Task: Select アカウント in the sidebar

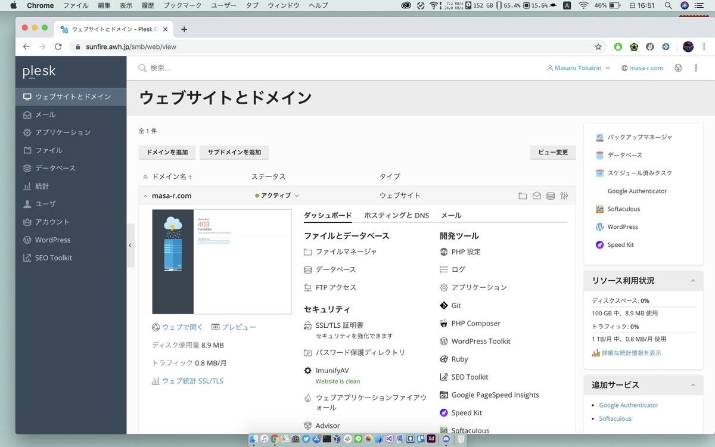Action: (x=71, y=222)
